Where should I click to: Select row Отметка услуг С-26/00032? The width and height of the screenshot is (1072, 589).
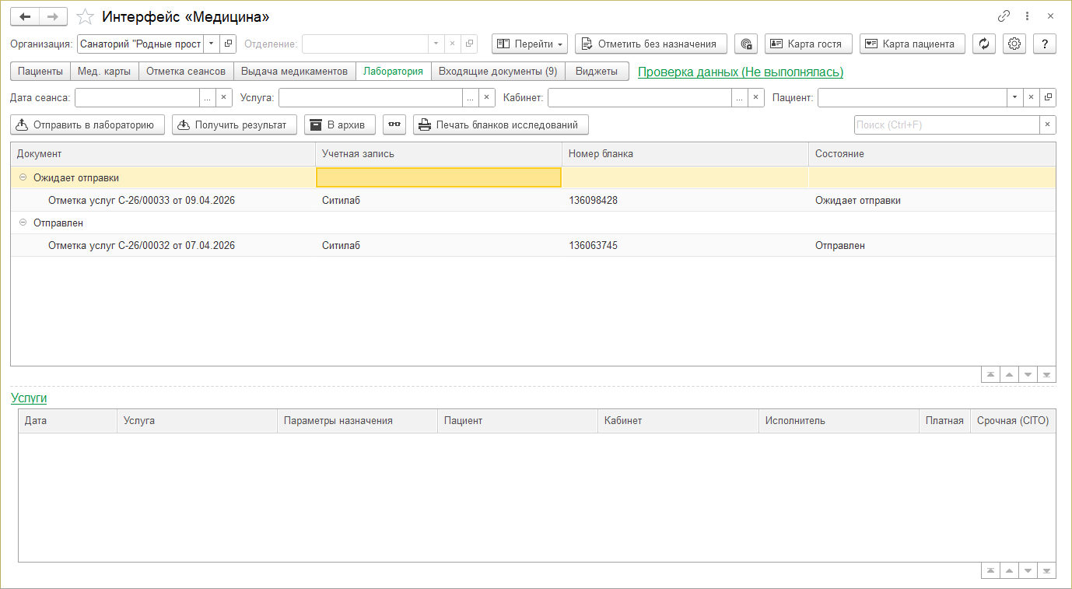pyautogui.click(x=142, y=246)
